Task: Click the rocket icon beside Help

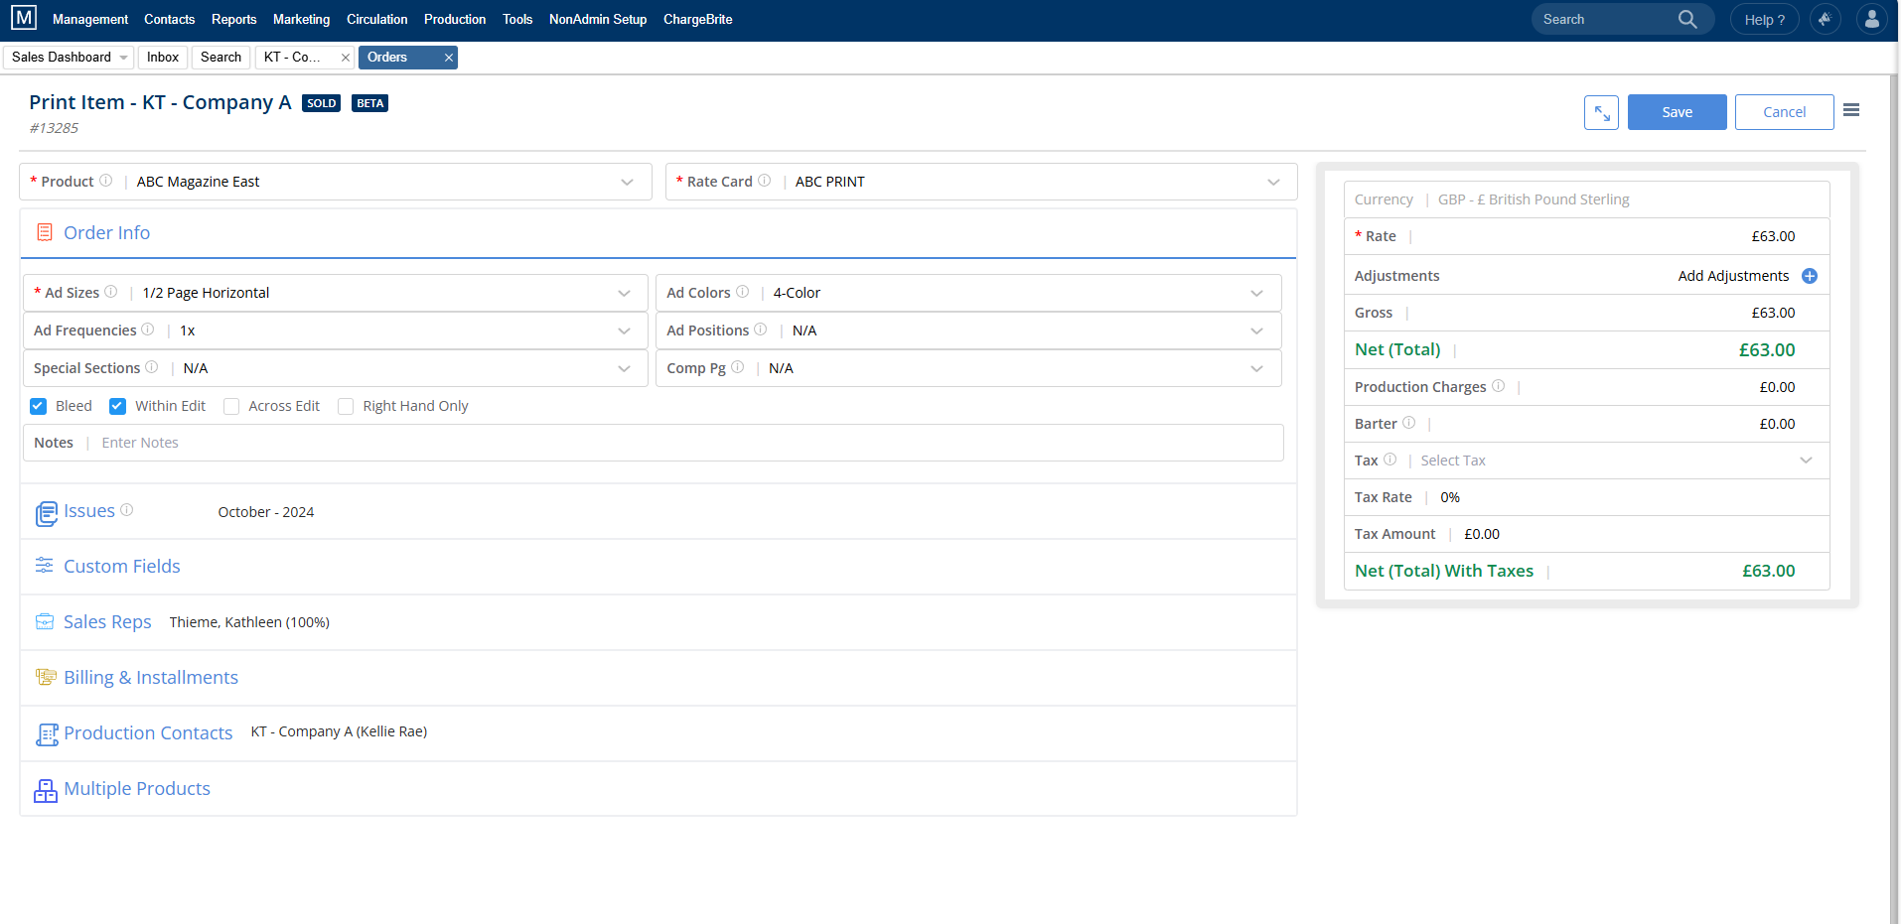Action: [1825, 20]
